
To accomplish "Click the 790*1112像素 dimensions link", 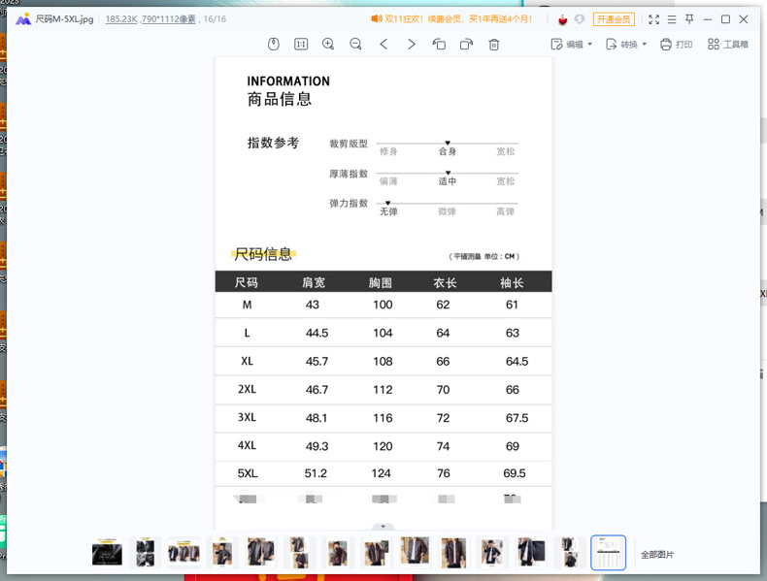I will (169, 19).
